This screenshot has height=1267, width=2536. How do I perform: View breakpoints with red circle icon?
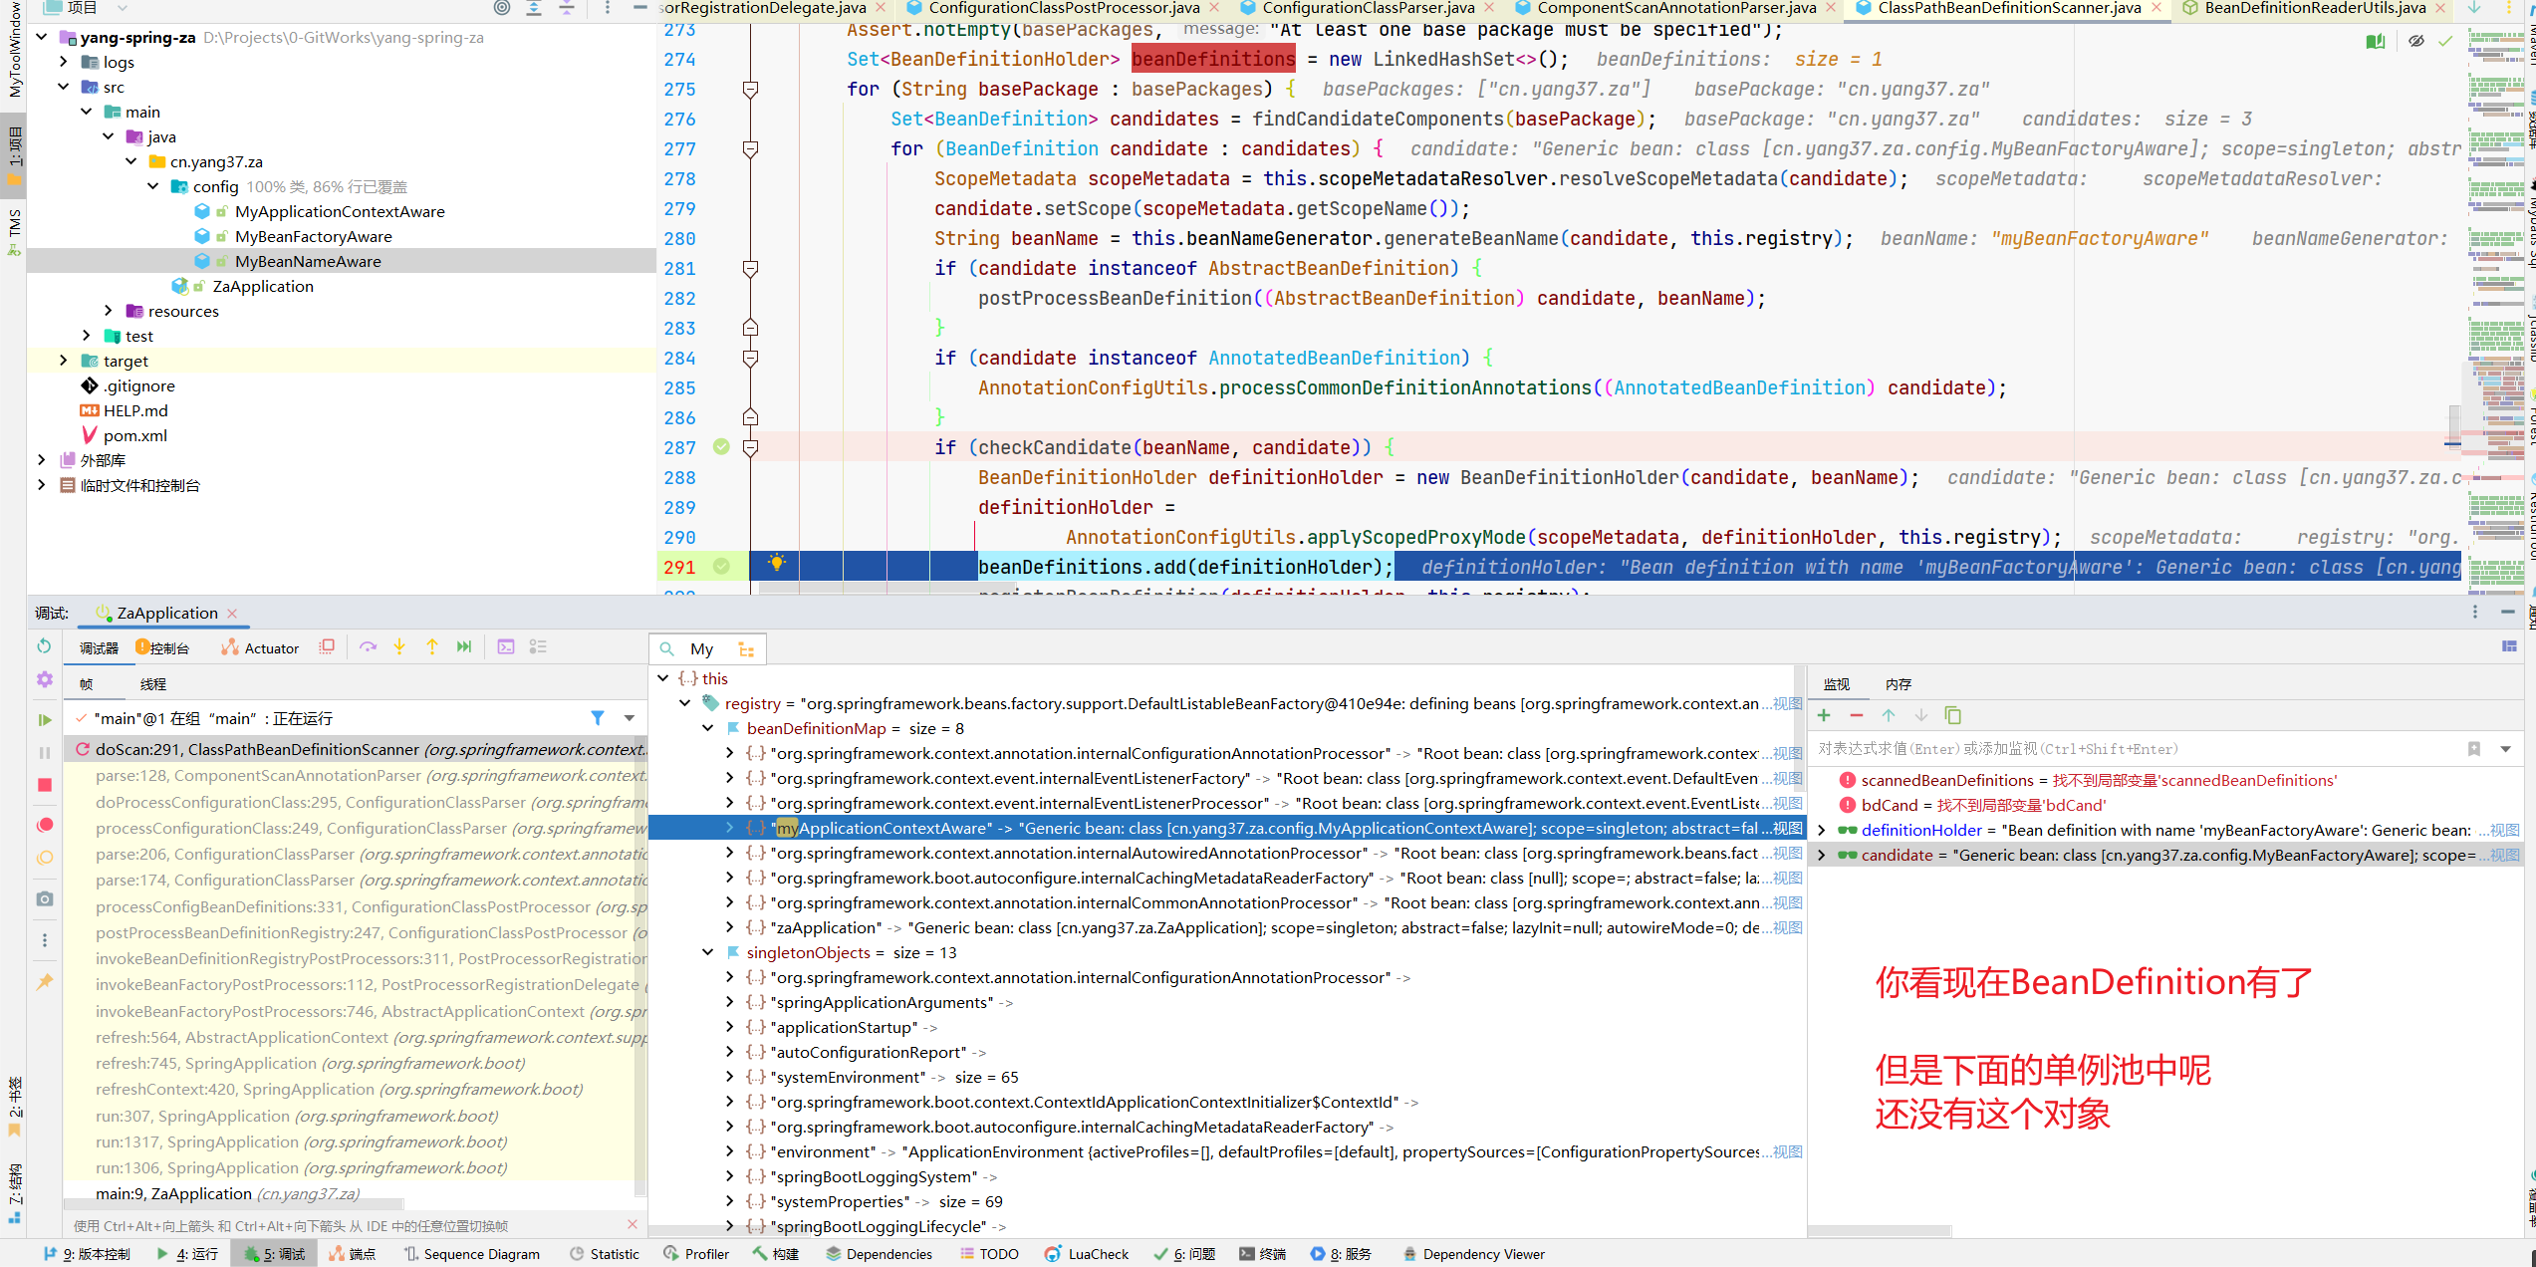pos(44,825)
